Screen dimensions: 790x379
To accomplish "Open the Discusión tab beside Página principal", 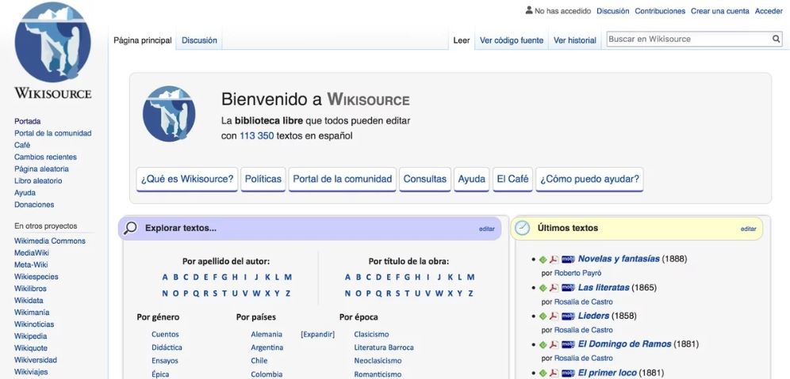I will [x=200, y=40].
